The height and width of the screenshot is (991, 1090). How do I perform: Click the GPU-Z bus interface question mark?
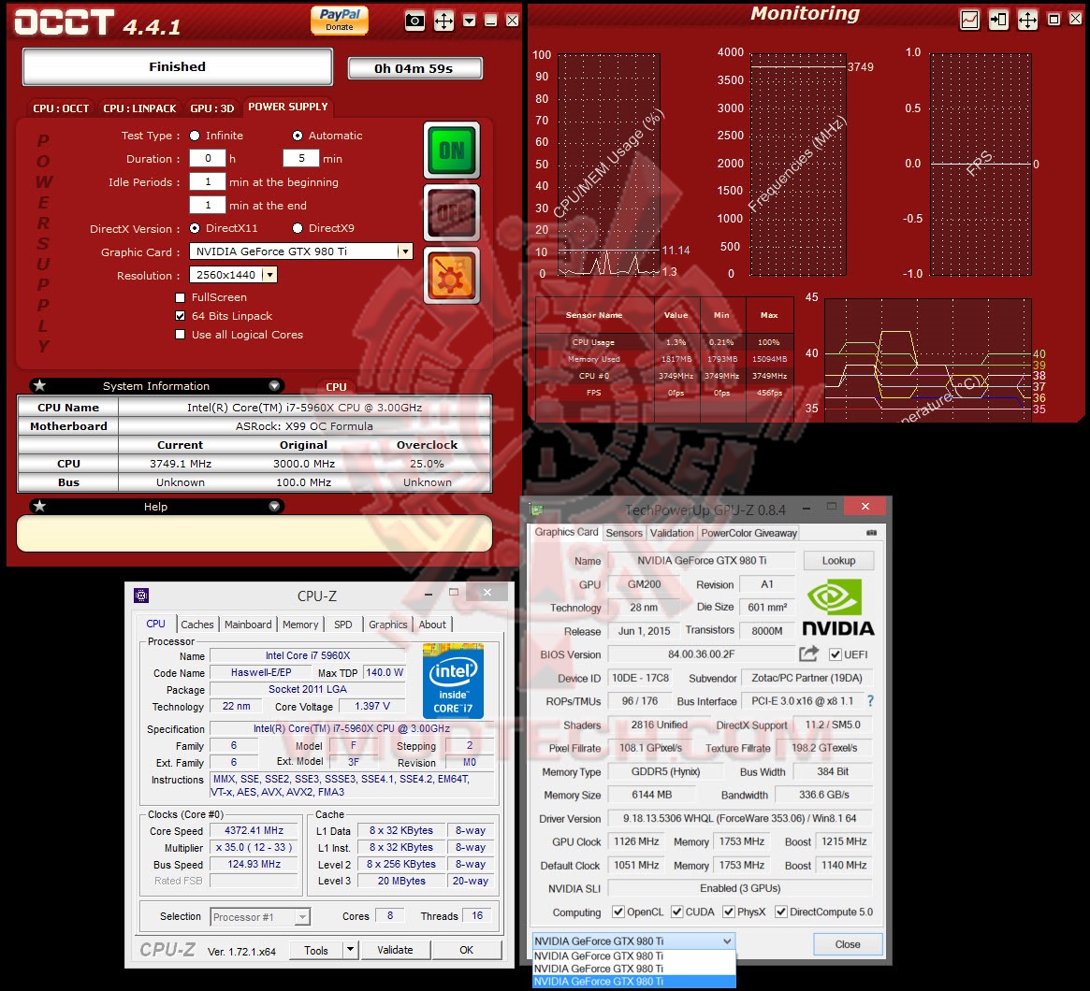[x=870, y=701]
